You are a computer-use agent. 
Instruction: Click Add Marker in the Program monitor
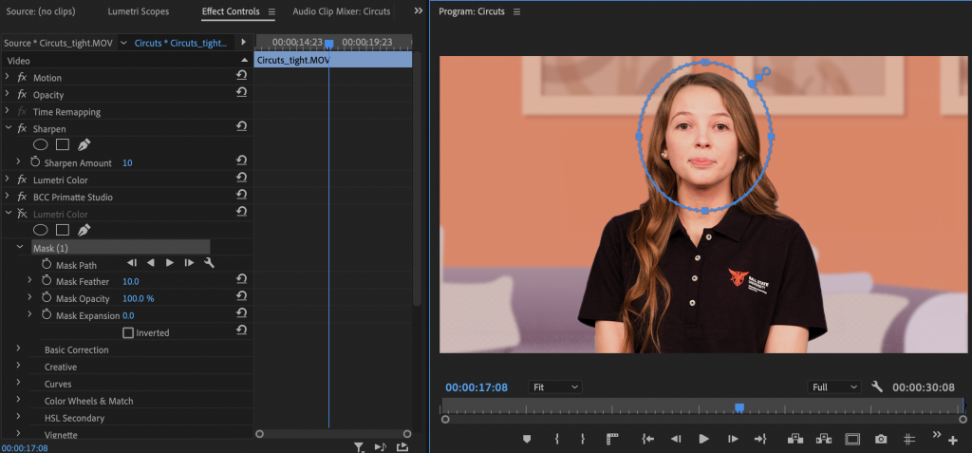(527, 439)
